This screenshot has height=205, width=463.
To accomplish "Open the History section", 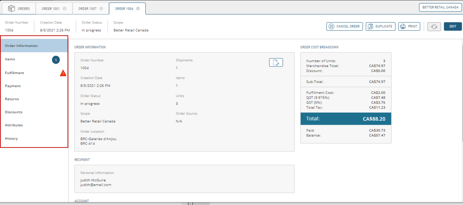I will [11, 138].
